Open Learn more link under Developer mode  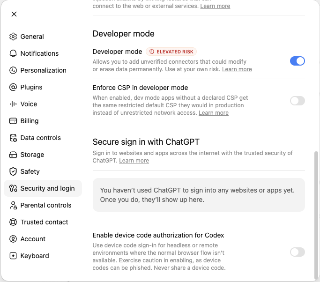click(x=237, y=69)
